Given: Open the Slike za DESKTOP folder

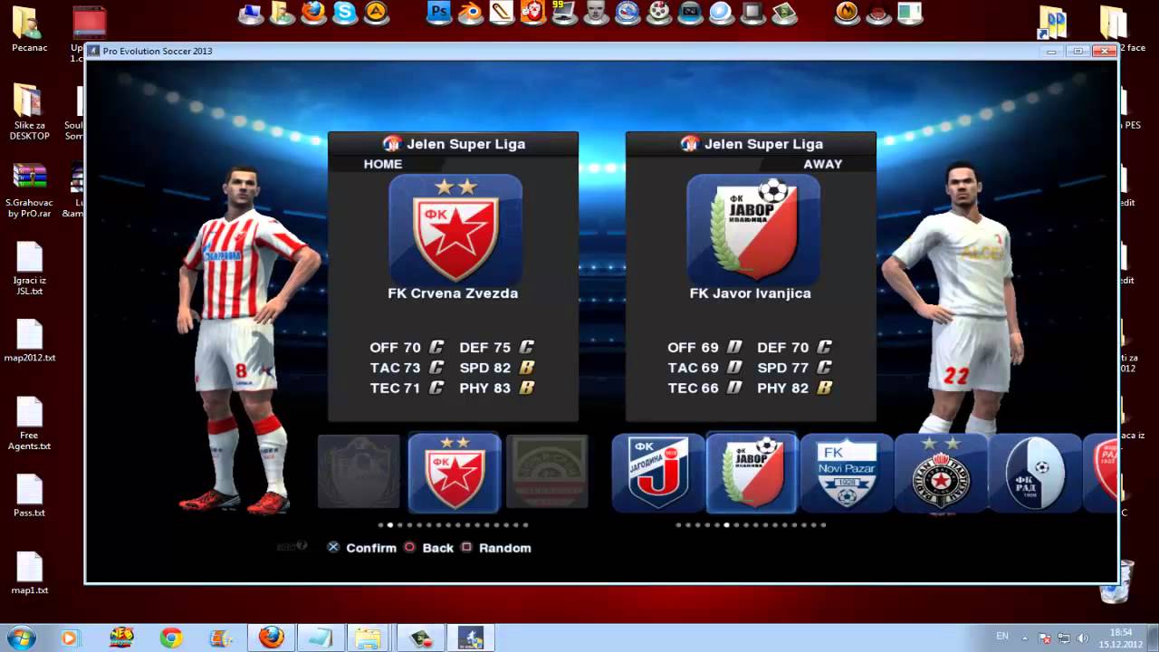Looking at the screenshot, I should click(28, 111).
